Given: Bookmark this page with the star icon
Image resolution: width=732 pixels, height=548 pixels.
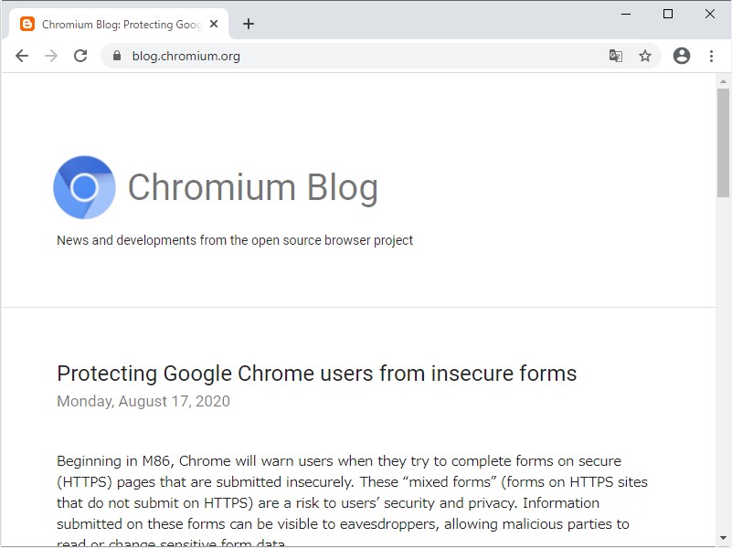Looking at the screenshot, I should tap(646, 56).
